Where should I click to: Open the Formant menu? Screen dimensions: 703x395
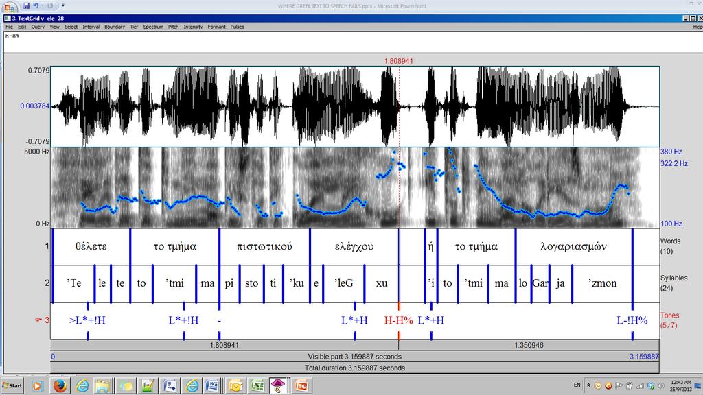pos(216,27)
